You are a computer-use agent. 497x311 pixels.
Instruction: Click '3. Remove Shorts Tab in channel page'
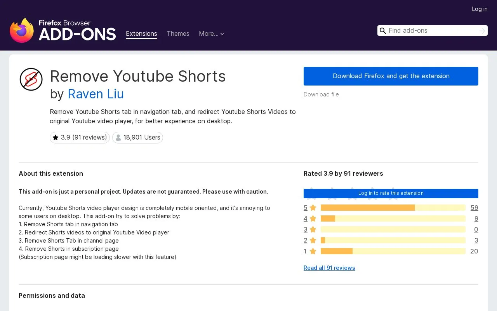click(x=69, y=241)
